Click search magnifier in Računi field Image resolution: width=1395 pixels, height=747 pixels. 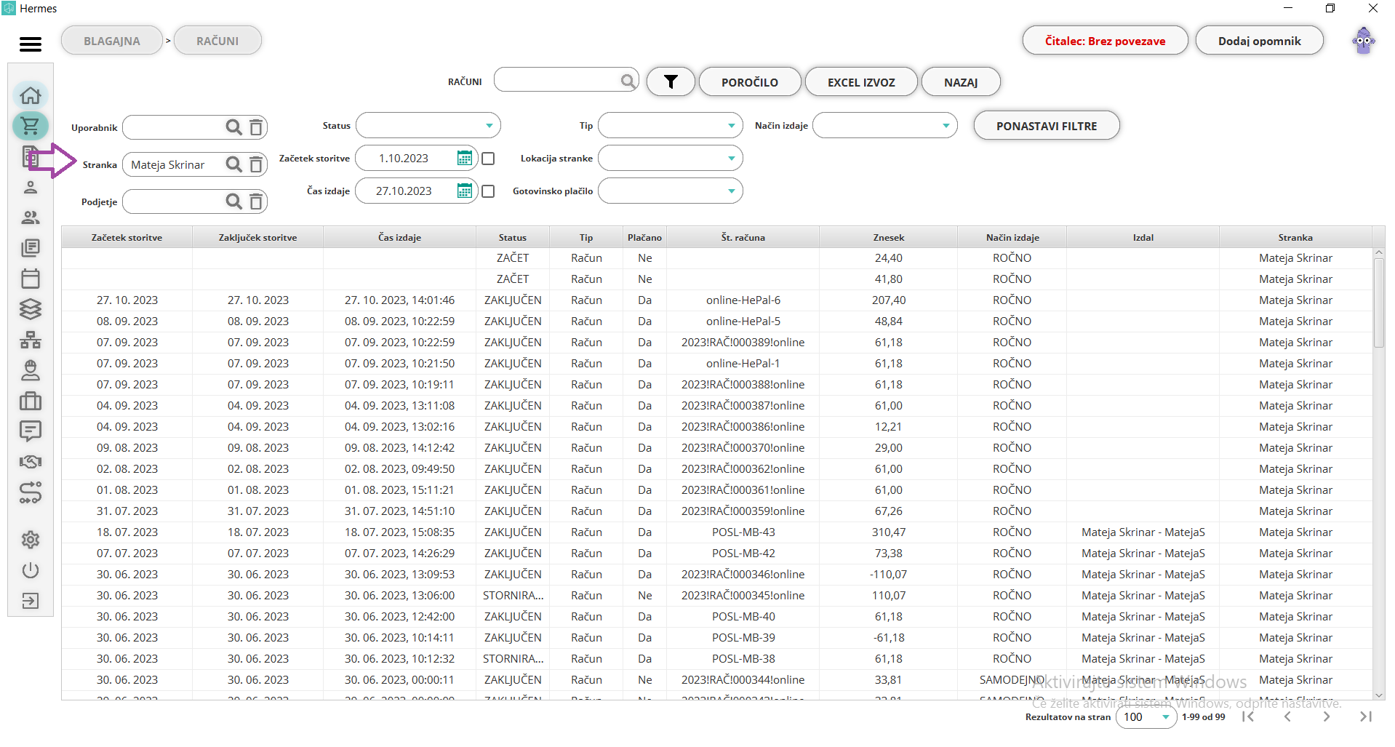pos(628,81)
